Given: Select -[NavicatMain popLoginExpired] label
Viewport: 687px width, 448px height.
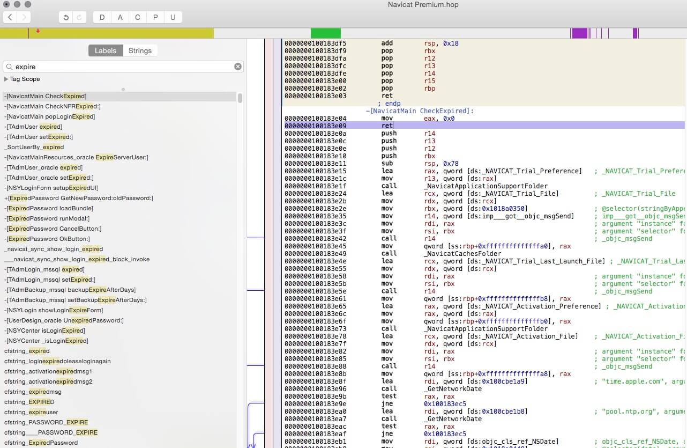Looking at the screenshot, I should [49, 116].
